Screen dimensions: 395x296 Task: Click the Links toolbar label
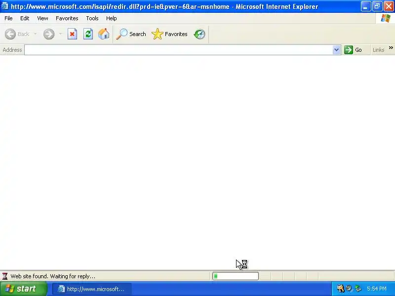click(x=378, y=50)
